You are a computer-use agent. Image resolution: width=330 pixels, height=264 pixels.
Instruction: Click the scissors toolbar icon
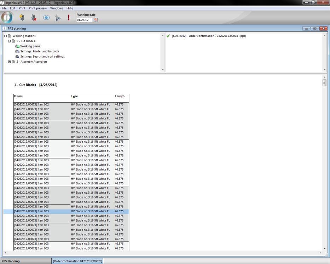(x=58, y=17)
